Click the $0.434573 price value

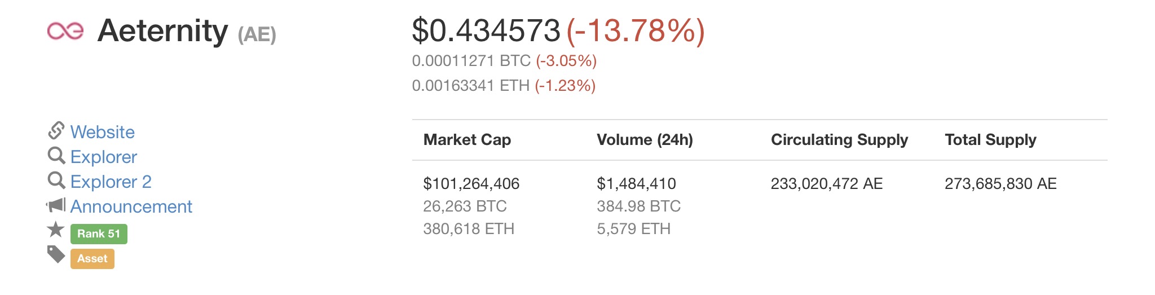coord(486,31)
